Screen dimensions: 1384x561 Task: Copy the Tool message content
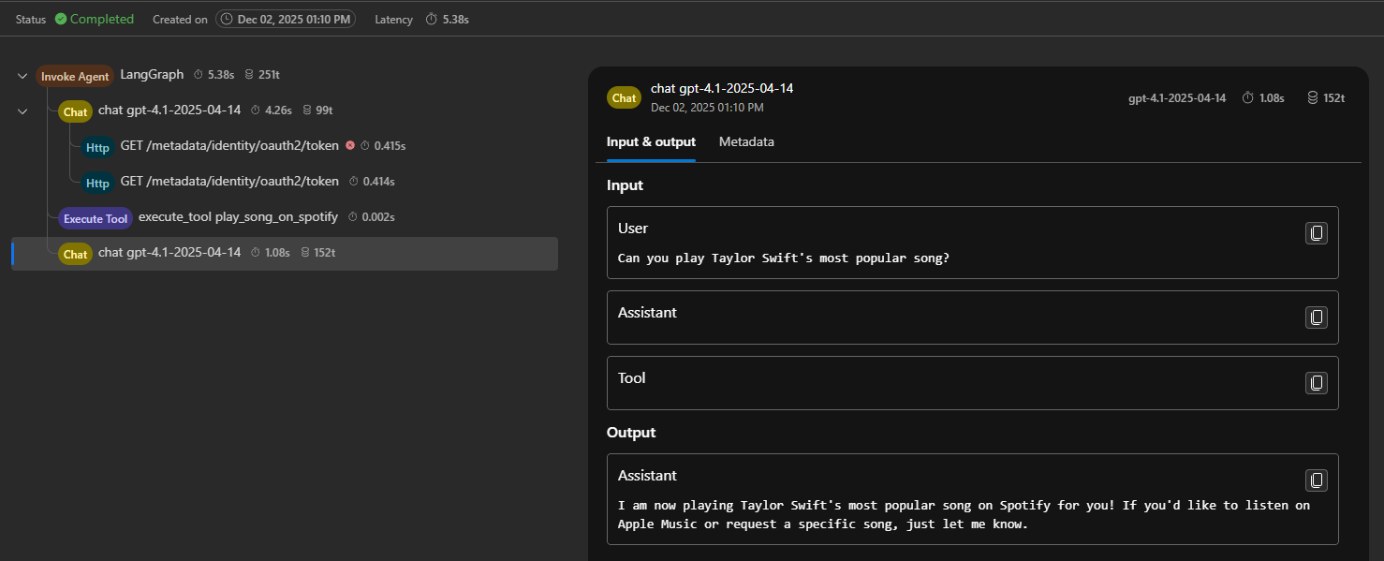[x=1317, y=382]
